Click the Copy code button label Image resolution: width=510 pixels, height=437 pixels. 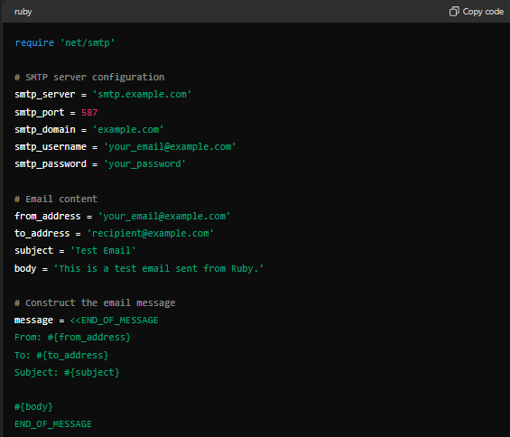click(x=483, y=12)
